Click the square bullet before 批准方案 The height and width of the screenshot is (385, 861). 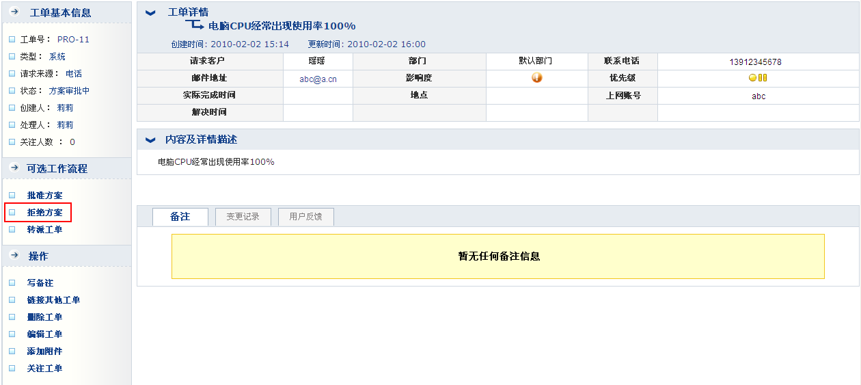click(12, 196)
